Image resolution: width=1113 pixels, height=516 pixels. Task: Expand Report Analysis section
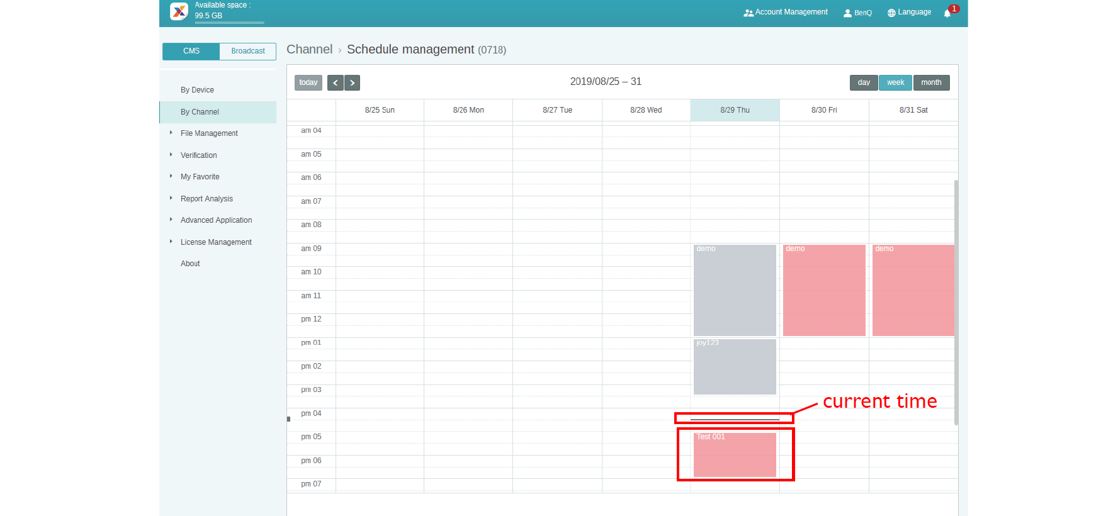point(206,199)
